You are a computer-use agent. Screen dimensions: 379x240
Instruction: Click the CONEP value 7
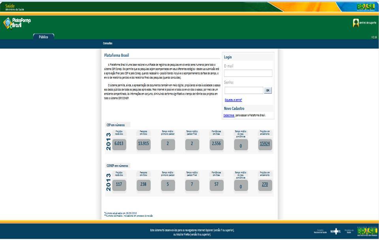coord(192,184)
